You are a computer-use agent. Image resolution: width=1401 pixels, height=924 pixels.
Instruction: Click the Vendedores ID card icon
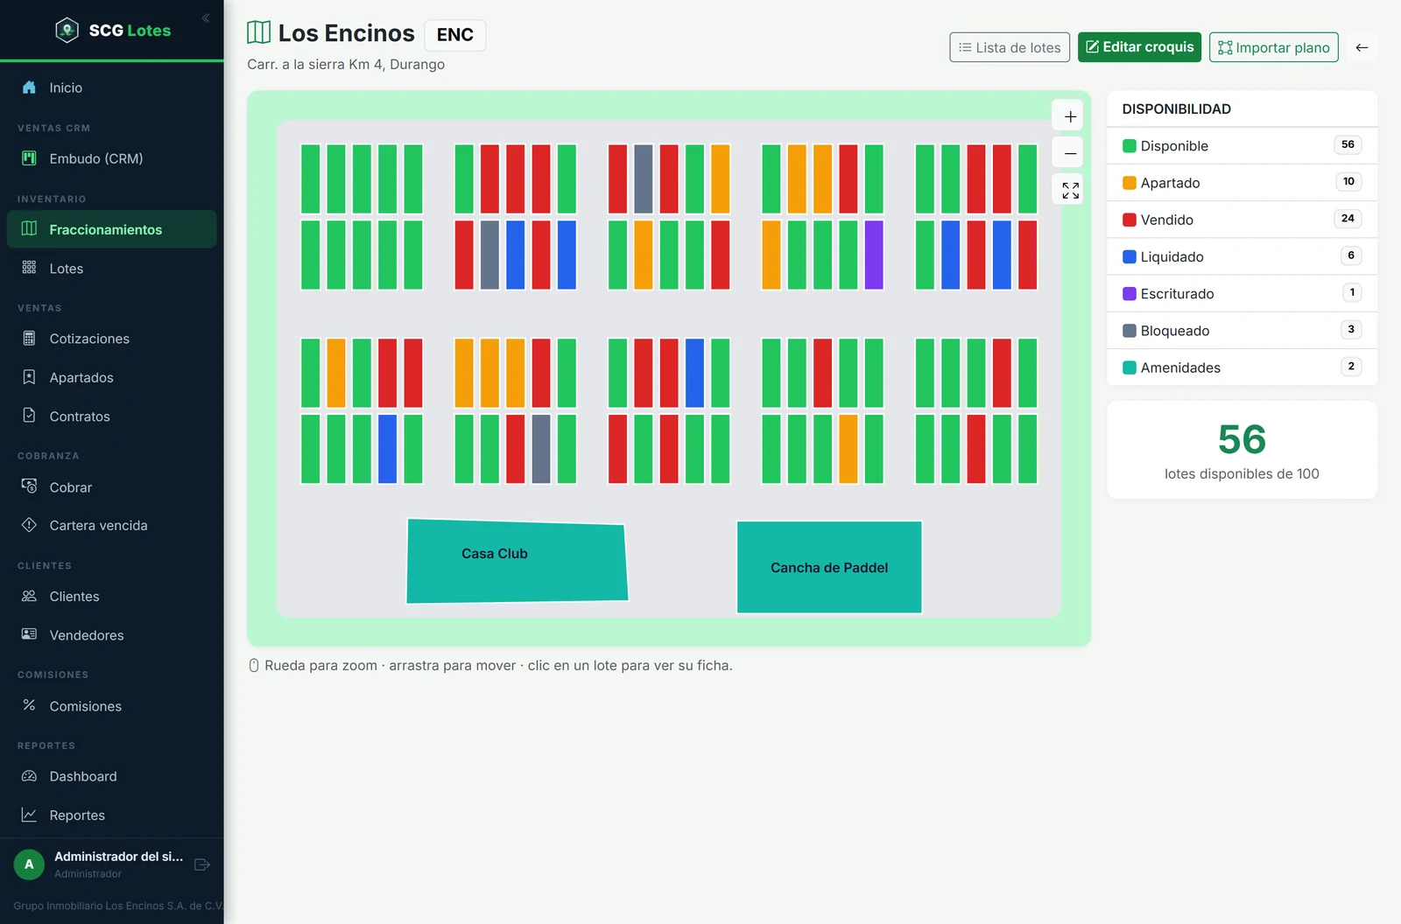[29, 634]
